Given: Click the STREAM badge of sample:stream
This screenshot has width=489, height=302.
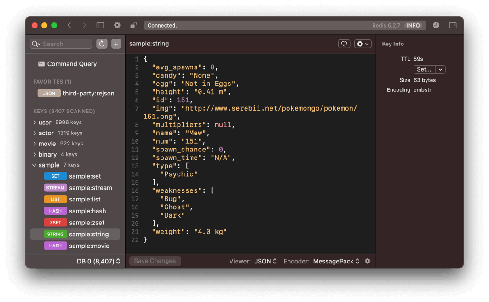Looking at the screenshot, I should (55, 188).
